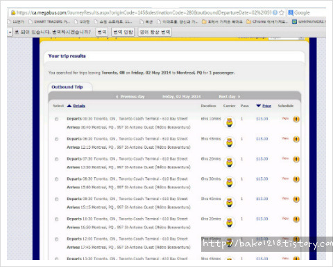This screenshot has height=267, width=333.
Task: Click carrier logo on the 10:30 departure
Action: coord(230,223)
